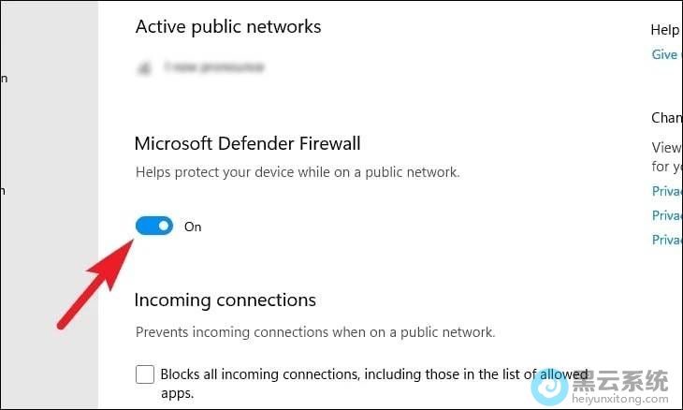Click the Microsoft Defender Firewall heading
Screen dimensions: 683x410
tap(248, 143)
